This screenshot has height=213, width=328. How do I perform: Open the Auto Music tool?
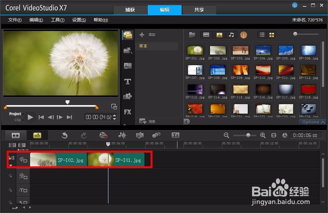pos(140,135)
